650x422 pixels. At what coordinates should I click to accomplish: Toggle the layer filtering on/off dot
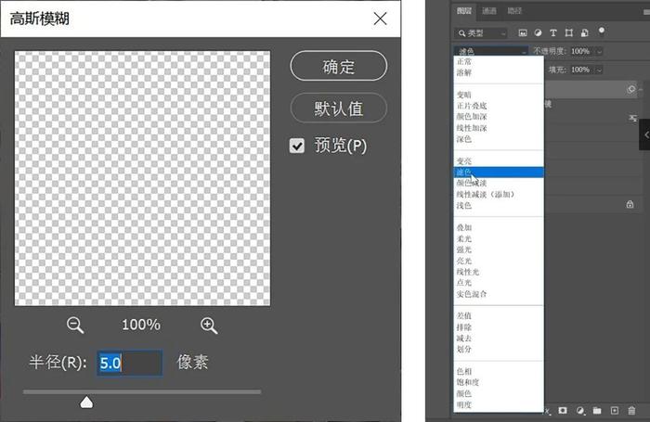[x=602, y=31]
